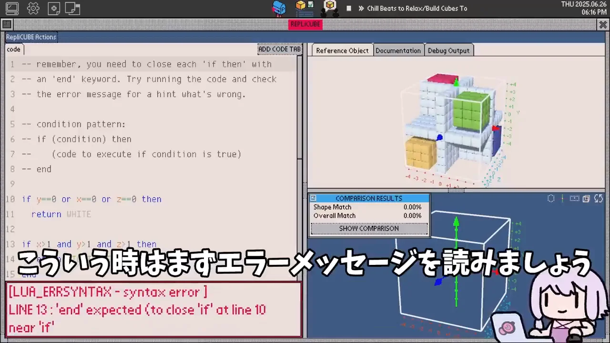Image resolution: width=610 pixels, height=343 pixels.
Task: Click the window menu square at title bar left
Action: [x=7, y=24]
